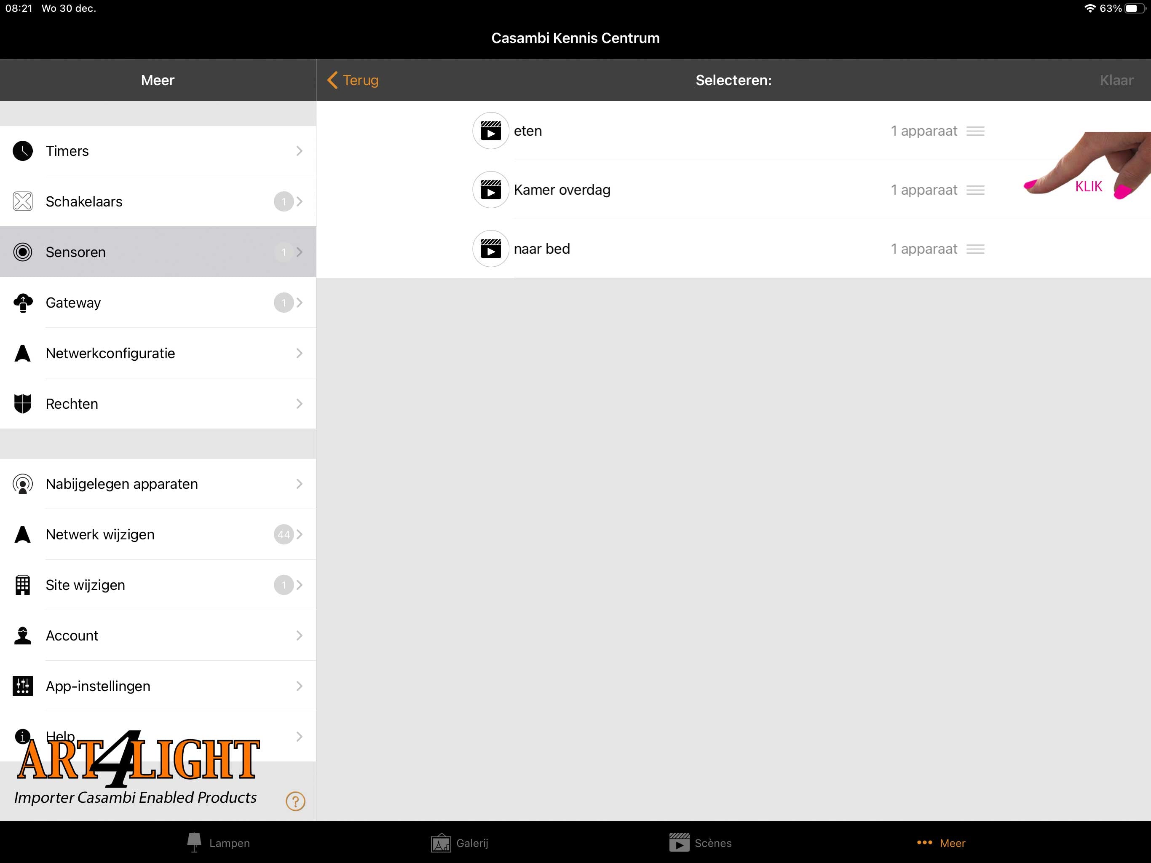Open Rechten section in sidebar

(158, 403)
